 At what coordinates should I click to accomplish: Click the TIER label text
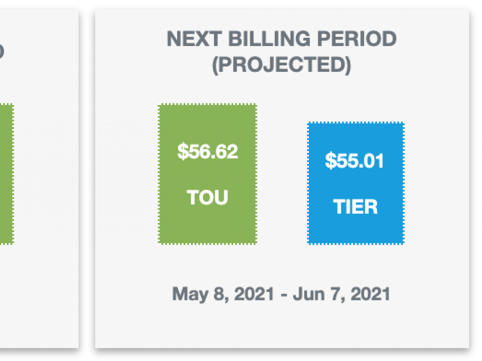coord(355,207)
